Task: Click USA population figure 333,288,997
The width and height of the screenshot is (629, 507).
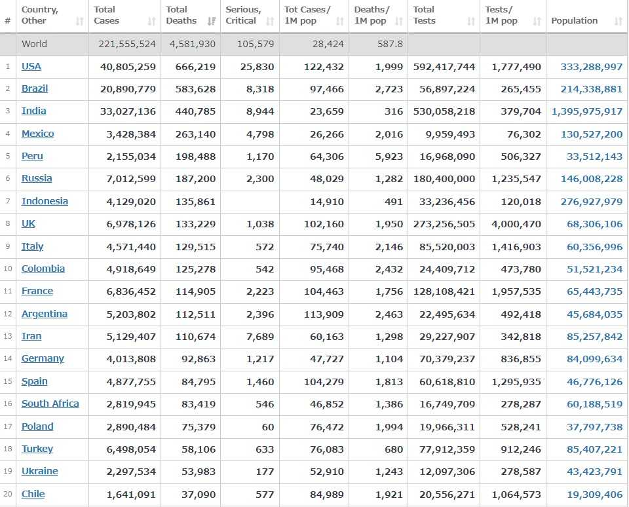Action: (592, 67)
